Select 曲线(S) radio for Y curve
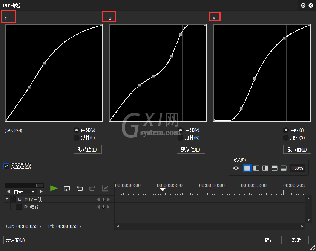The image size is (316, 251). tap(77, 130)
